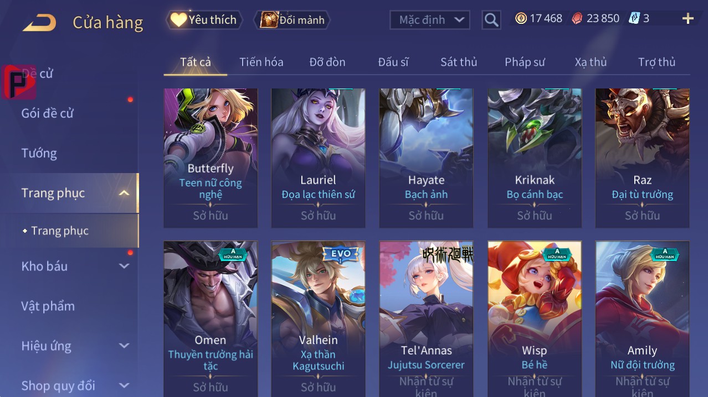This screenshot has height=397, width=708.
Task: Collapse the Trang phục sidebar section
Action: point(124,193)
